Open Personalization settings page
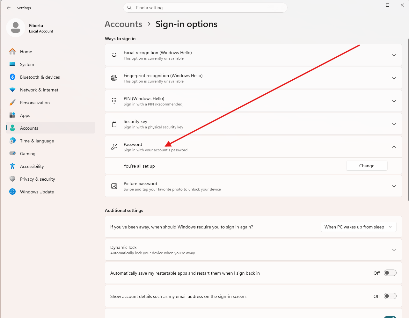 click(35, 103)
